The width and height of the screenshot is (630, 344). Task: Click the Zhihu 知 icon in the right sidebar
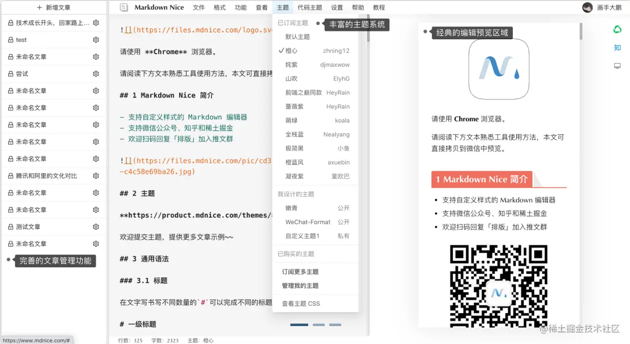click(x=618, y=47)
